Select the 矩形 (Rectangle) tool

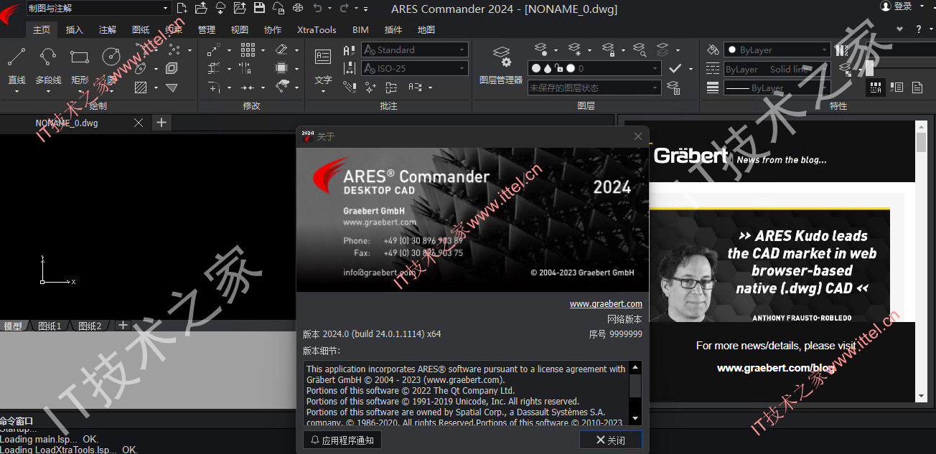tap(80, 65)
